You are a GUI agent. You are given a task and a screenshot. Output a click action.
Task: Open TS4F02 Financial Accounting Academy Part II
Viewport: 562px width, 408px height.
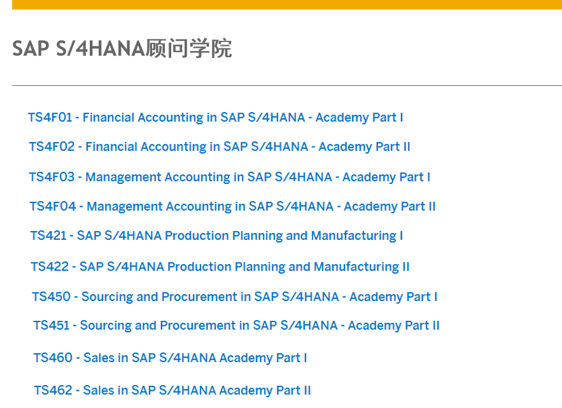219,147
